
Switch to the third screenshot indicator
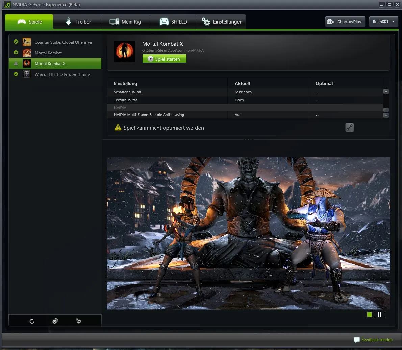pyautogui.click(x=383, y=315)
